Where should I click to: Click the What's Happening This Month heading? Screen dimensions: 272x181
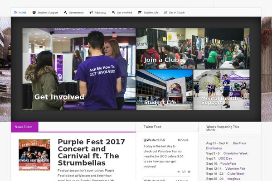(x=223, y=129)
